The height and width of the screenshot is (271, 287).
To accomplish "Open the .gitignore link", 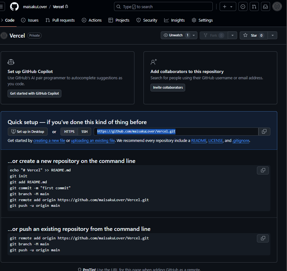I will (241, 141).
